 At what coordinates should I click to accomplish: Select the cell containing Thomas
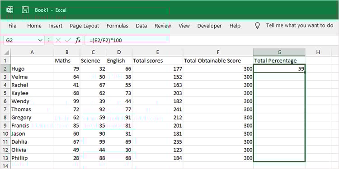tap(32, 110)
